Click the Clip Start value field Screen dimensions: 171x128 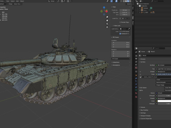pyautogui.click(x=125, y=12)
